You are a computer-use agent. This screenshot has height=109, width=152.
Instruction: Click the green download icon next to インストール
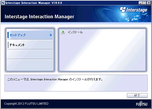click(63, 32)
